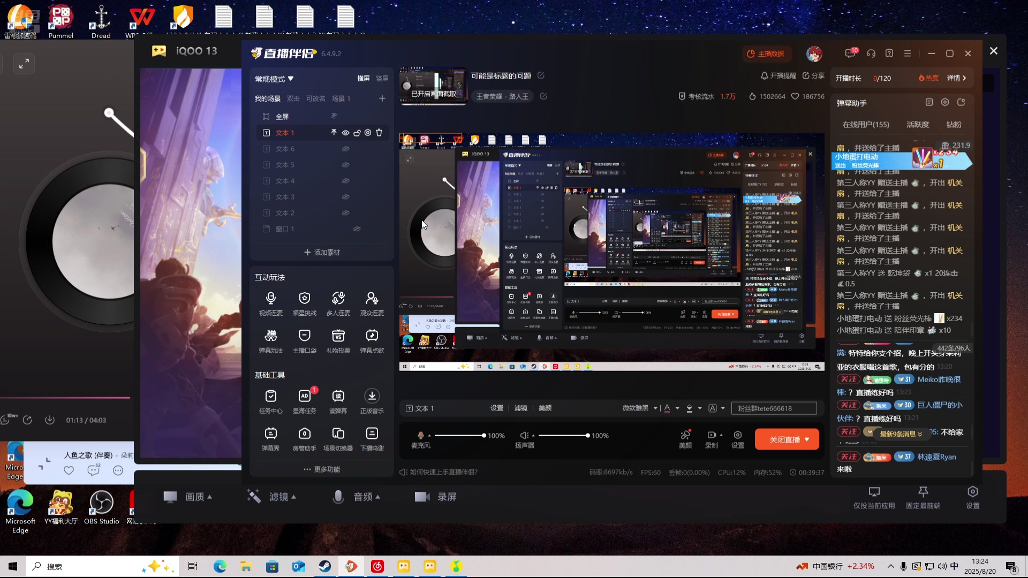Click 仅投当前应用 screen icon

point(874,497)
